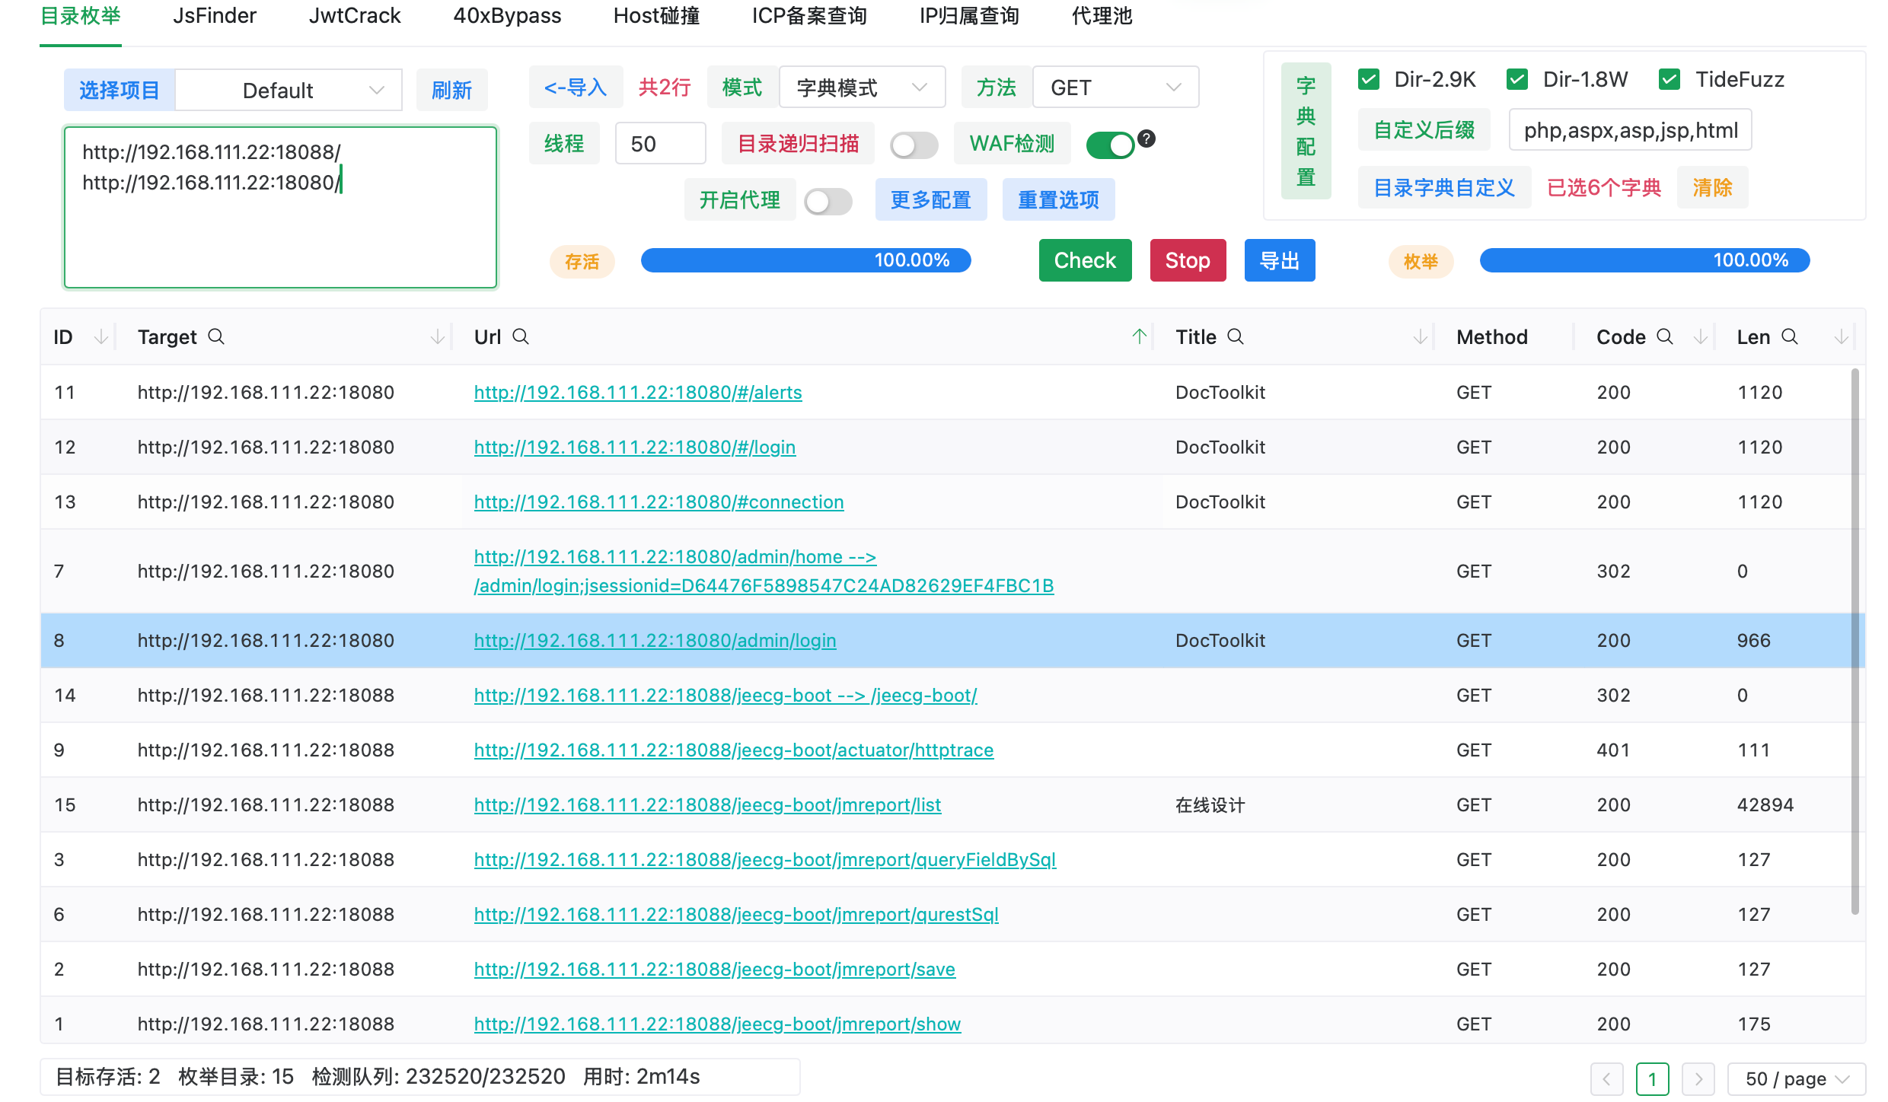Click the Url column ascending sort arrow
Screen dimensions: 1888x1102
[1139, 336]
